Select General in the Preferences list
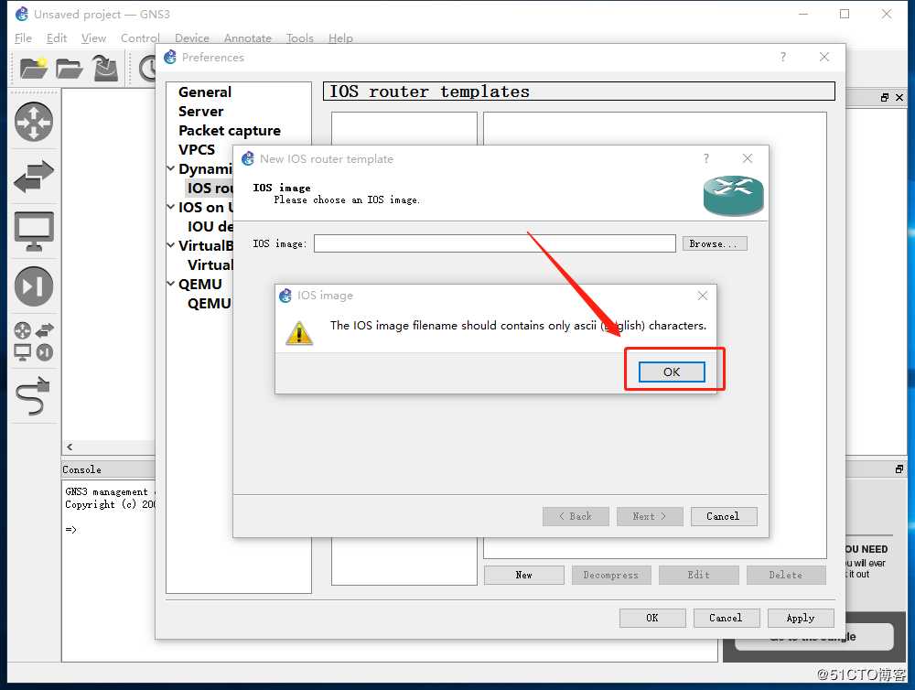This screenshot has height=690, width=915. (x=205, y=92)
